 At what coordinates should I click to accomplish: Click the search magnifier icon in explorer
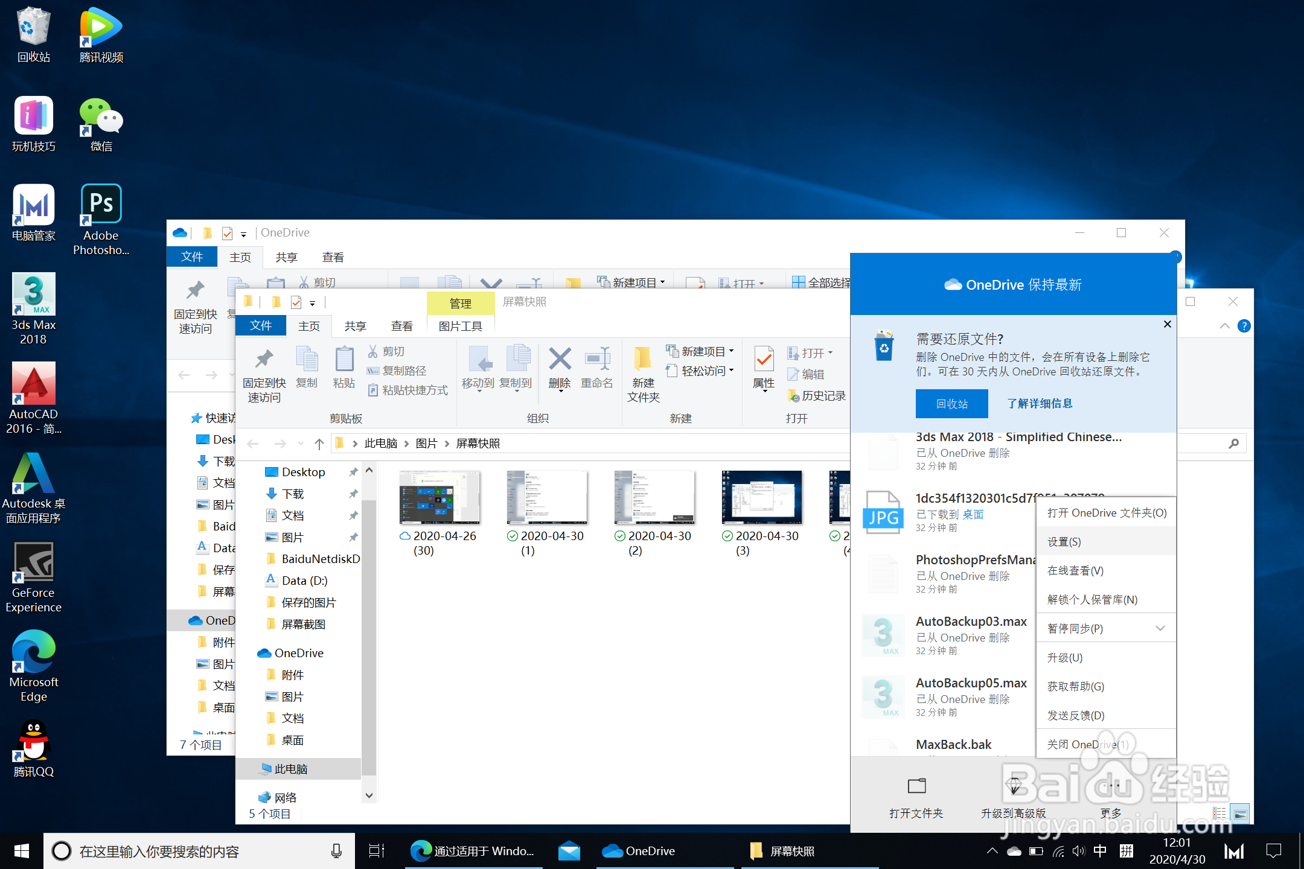1233,444
